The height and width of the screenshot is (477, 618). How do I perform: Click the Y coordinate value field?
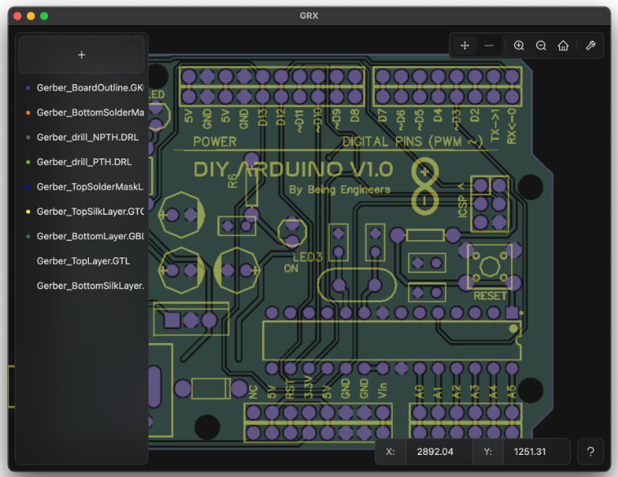pos(536,452)
